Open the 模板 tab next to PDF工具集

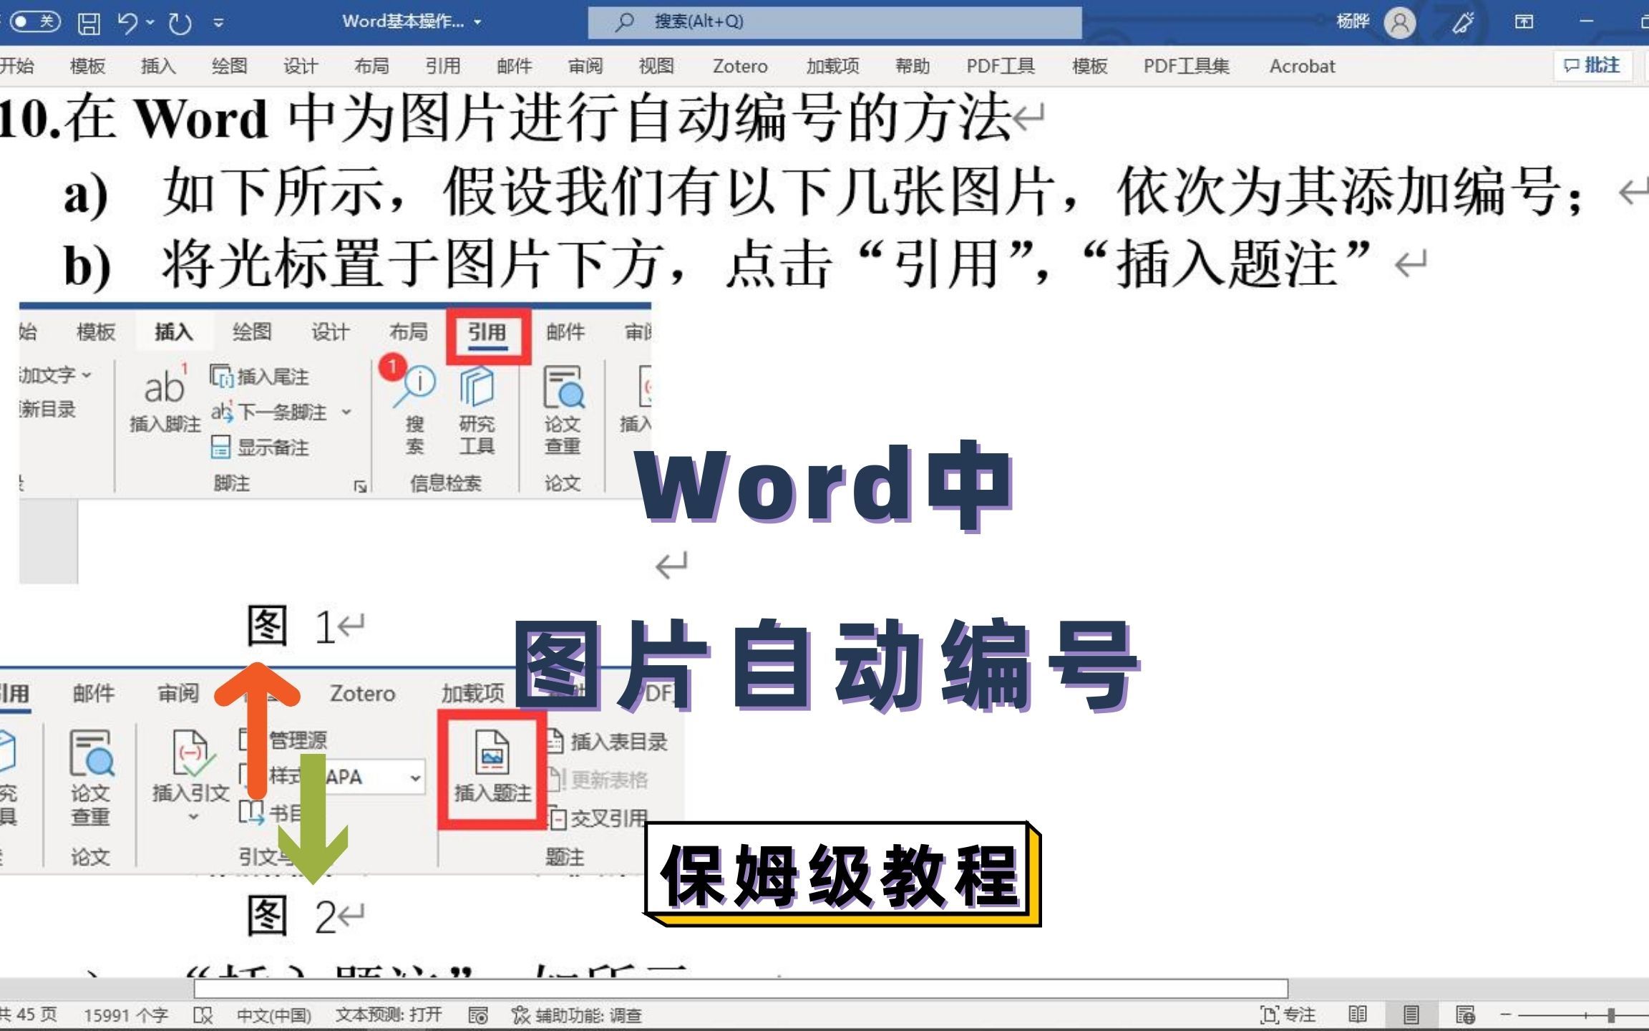tap(1089, 66)
